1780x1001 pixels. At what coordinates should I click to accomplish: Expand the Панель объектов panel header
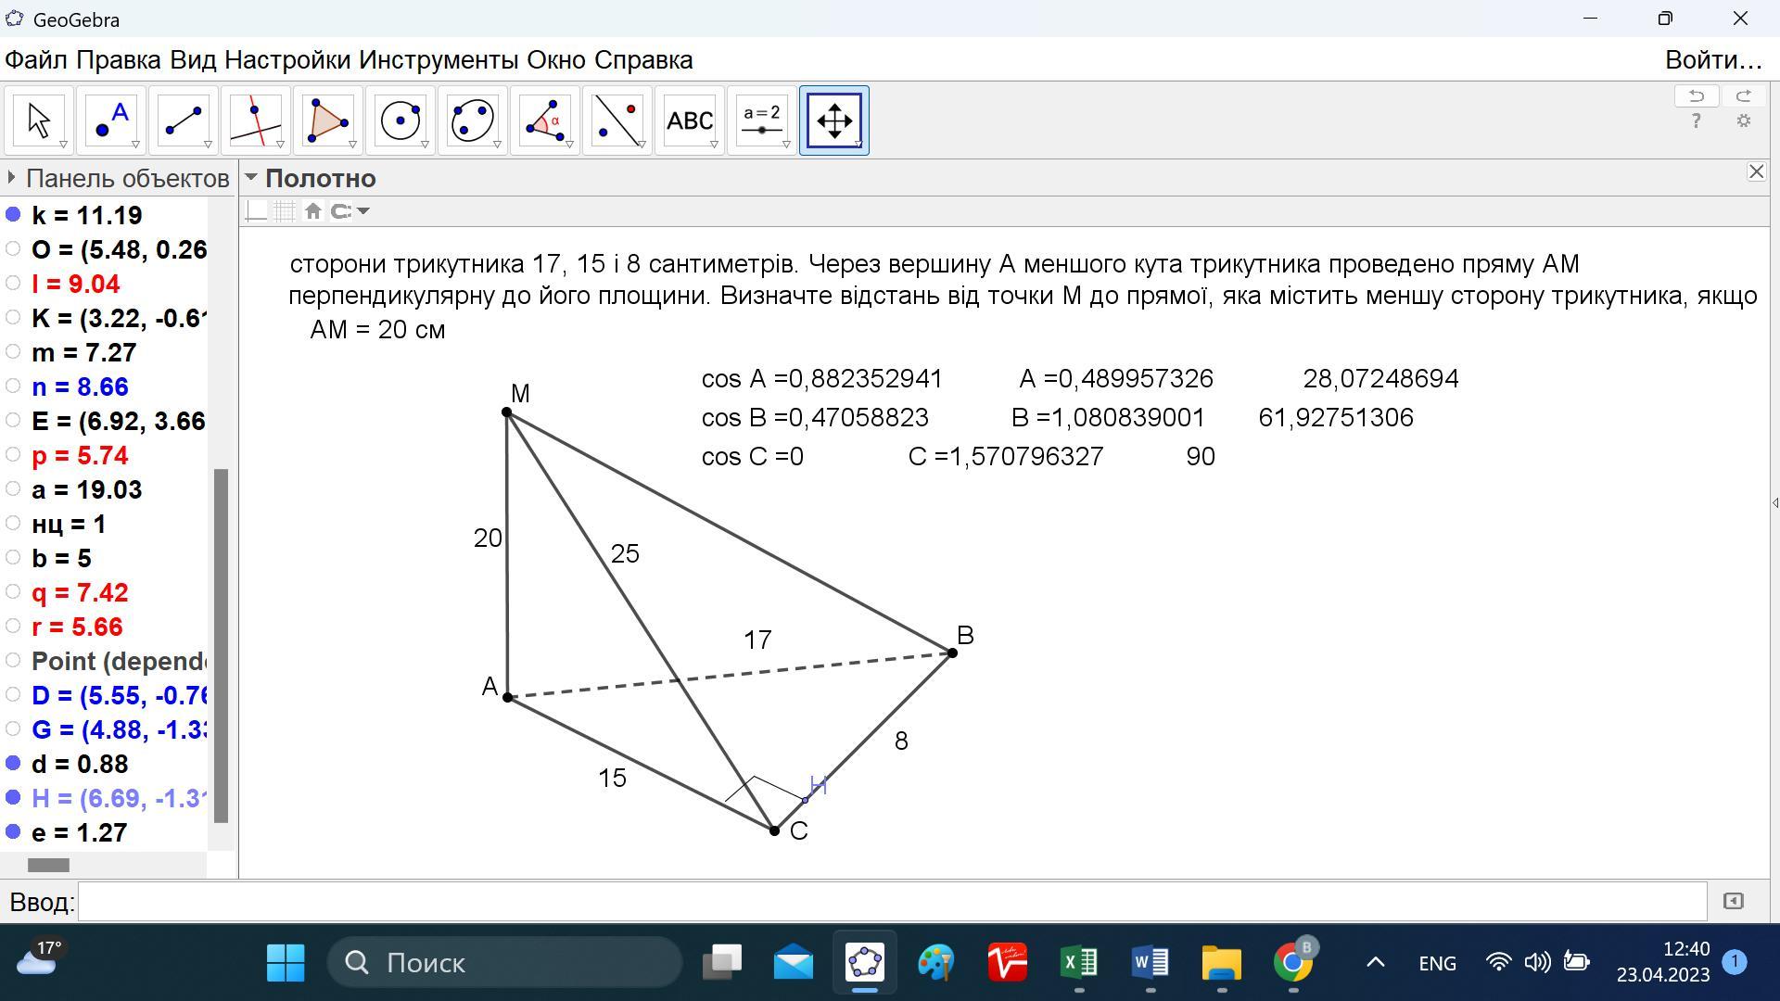pyautogui.click(x=12, y=178)
